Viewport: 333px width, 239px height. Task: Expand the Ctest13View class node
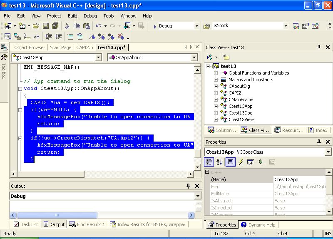(x=216, y=119)
